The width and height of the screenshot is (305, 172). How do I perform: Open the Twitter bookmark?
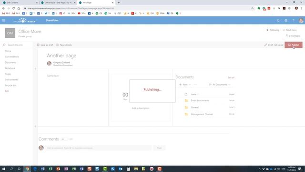coord(47,13)
